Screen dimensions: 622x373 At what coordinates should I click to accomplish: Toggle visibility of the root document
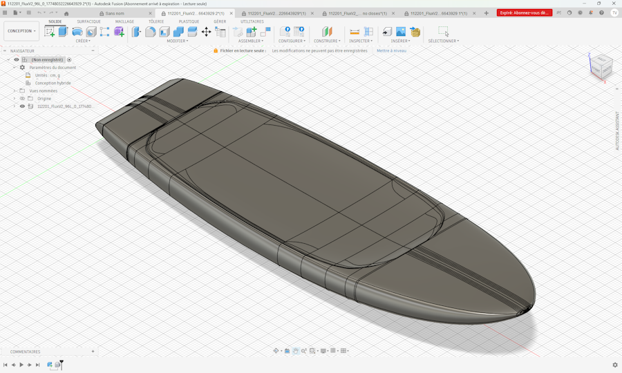pos(17,60)
